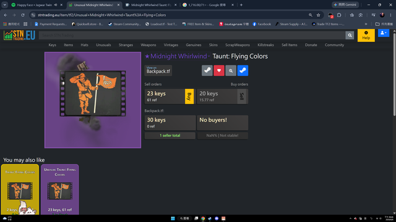Open Sell Items page
This screenshot has height=222, width=396.
290,45
